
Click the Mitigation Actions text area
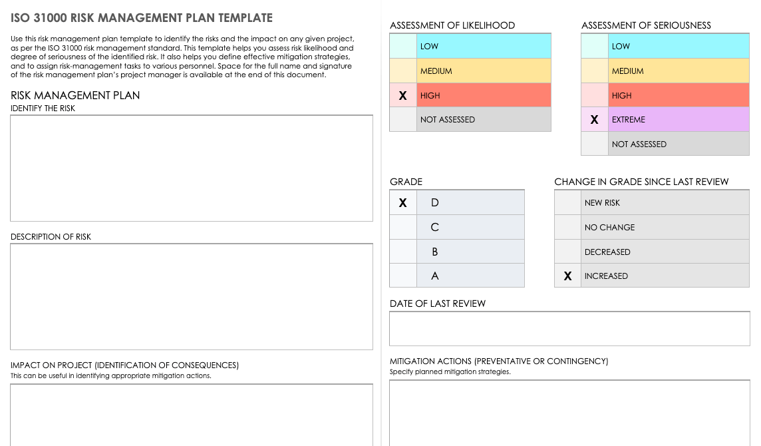point(569,413)
